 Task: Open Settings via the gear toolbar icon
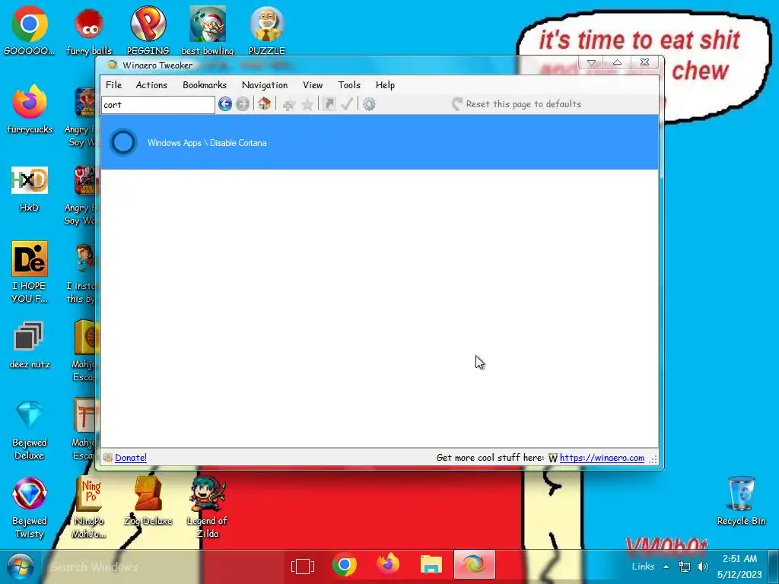[x=369, y=104]
